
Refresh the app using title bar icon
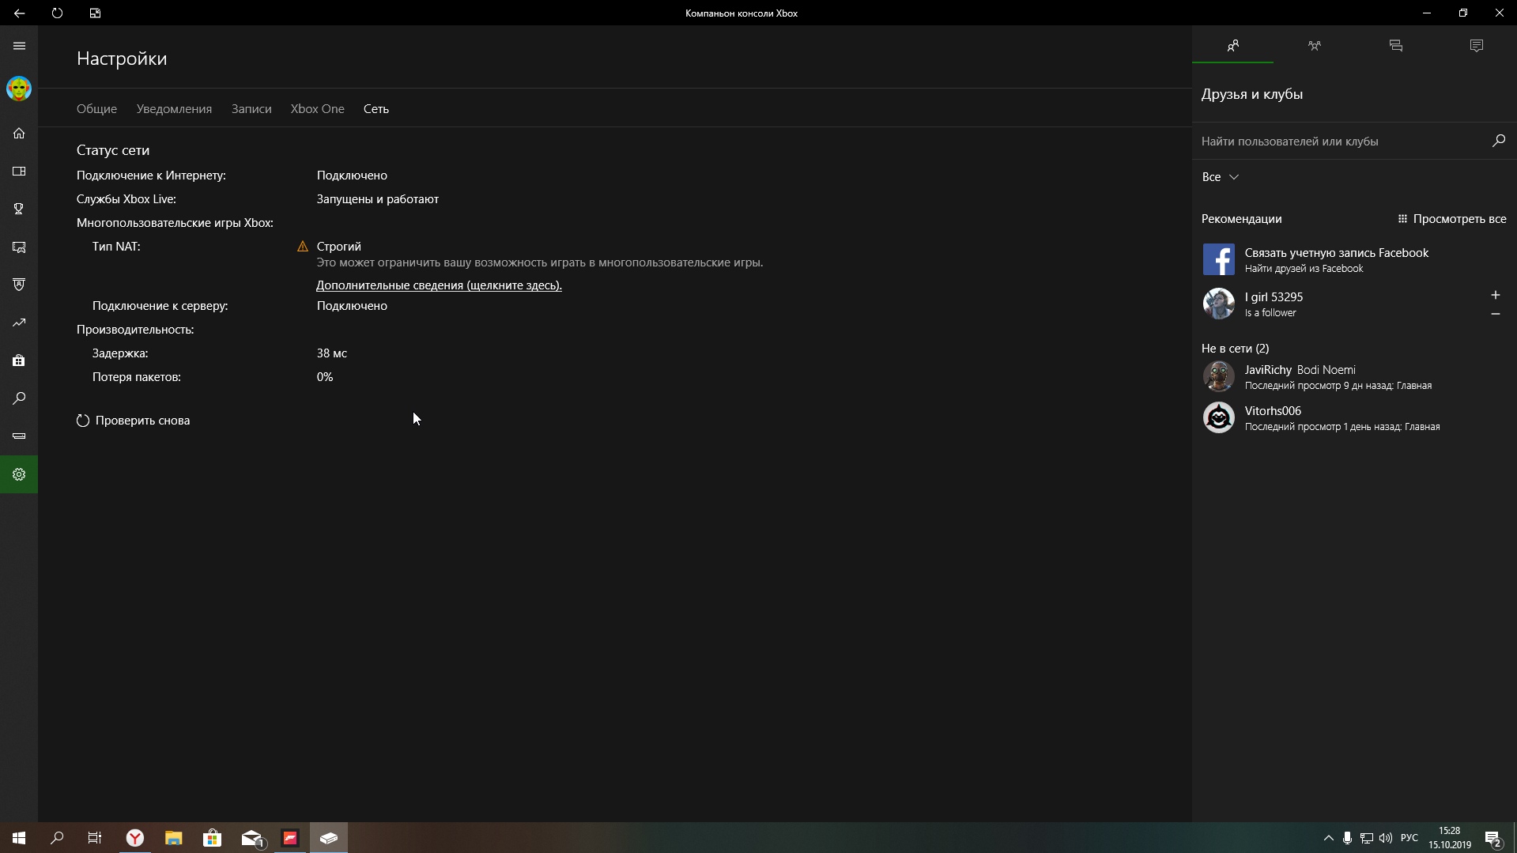click(57, 13)
